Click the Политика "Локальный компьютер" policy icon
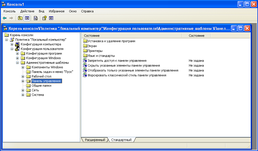Screen dimensions: 258x151 (12, 40)
